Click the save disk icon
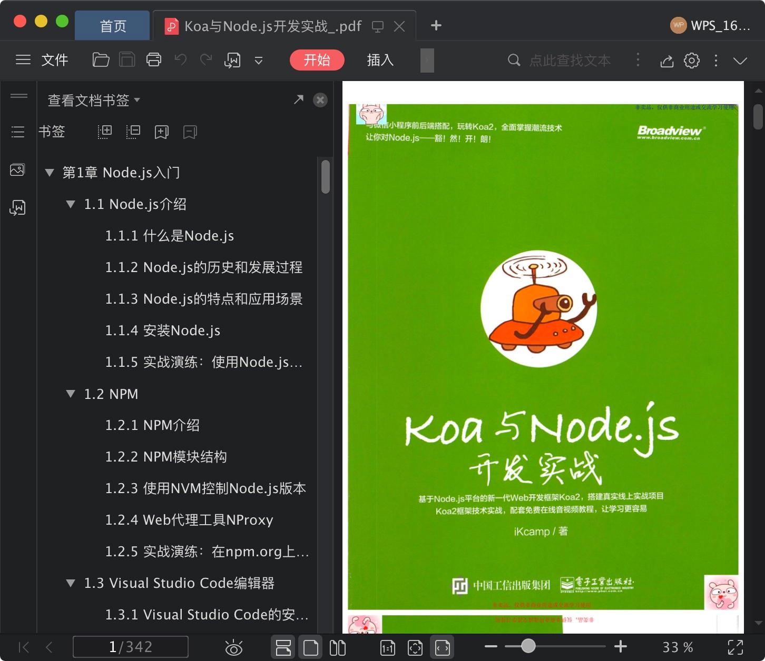 127,60
